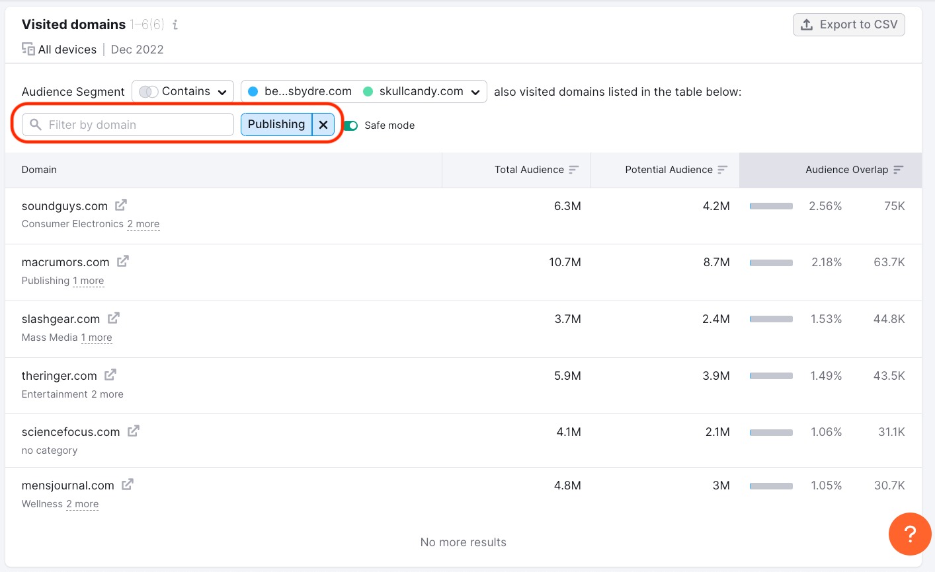Click theringer.com domain name
Image resolution: width=935 pixels, height=572 pixels.
click(60, 376)
